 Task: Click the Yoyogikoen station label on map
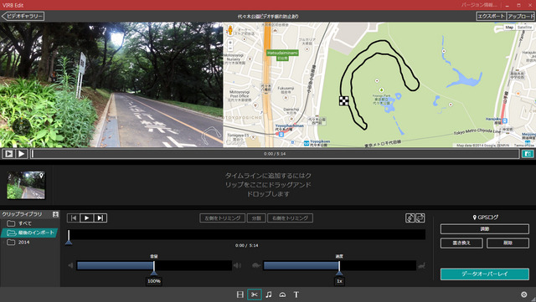(x=320, y=141)
